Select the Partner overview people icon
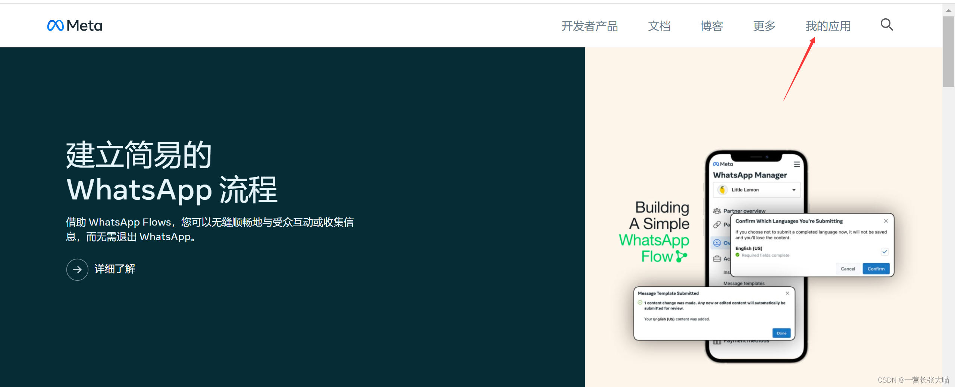Image resolution: width=955 pixels, height=387 pixels. click(x=717, y=211)
